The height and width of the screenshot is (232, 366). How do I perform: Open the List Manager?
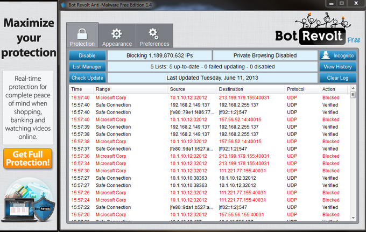click(87, 67)
